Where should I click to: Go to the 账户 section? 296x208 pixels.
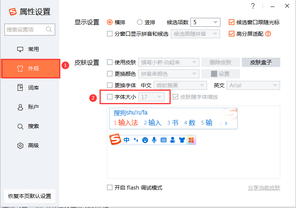(30, 107)
